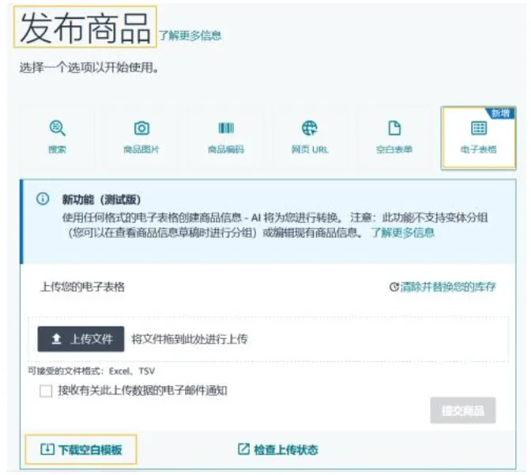Viewport: 531px width, 475px height.
Task: Click the 上传文件 button
Action: tap(81, 339)
